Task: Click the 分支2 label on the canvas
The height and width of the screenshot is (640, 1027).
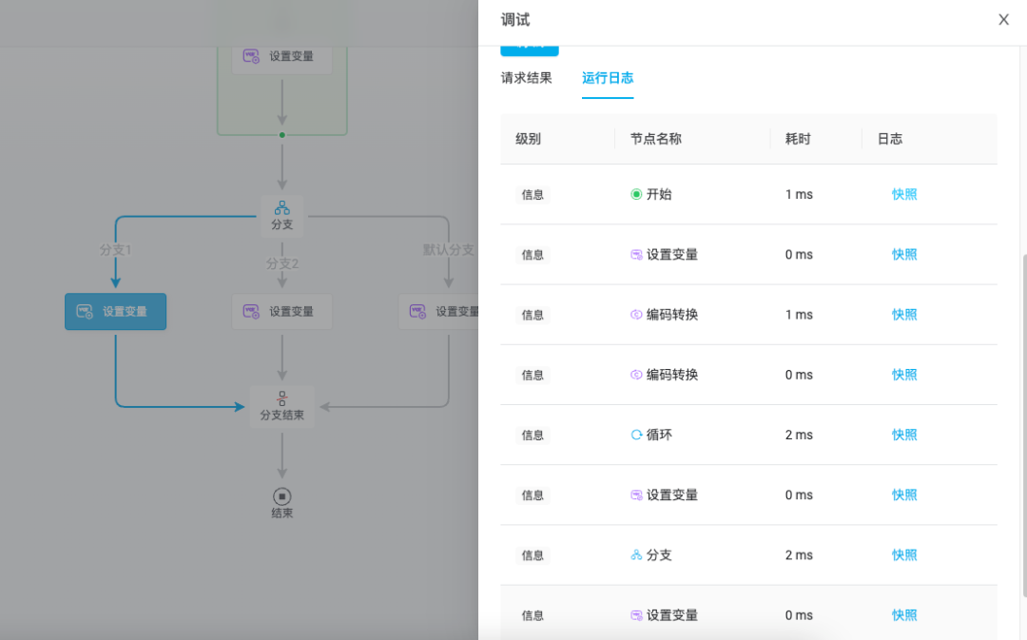Action: tap(282, 263)
